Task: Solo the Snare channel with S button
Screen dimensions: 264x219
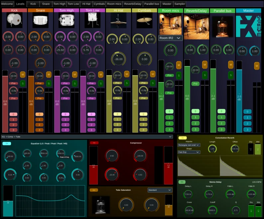Action: (x=49, y=83)
